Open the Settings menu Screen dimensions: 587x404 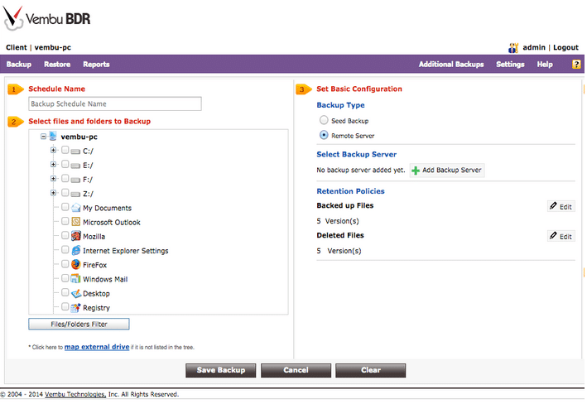point(510,65)
